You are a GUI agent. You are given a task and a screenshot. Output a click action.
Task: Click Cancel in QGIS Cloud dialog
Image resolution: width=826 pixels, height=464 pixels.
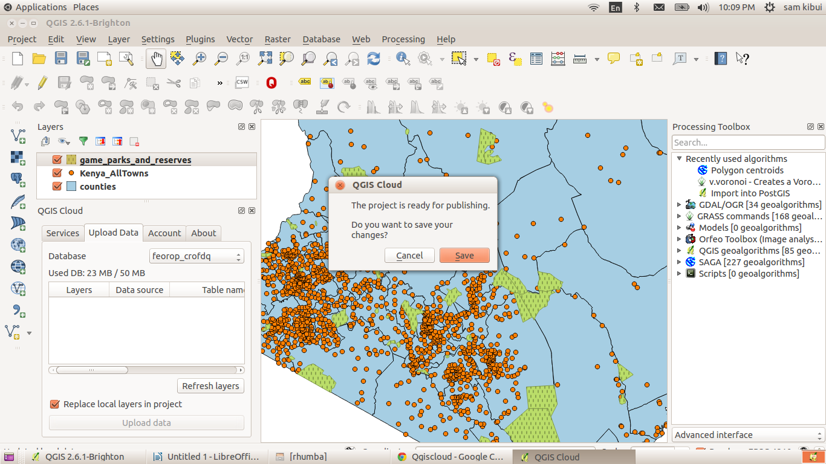[x=409, y=256]
